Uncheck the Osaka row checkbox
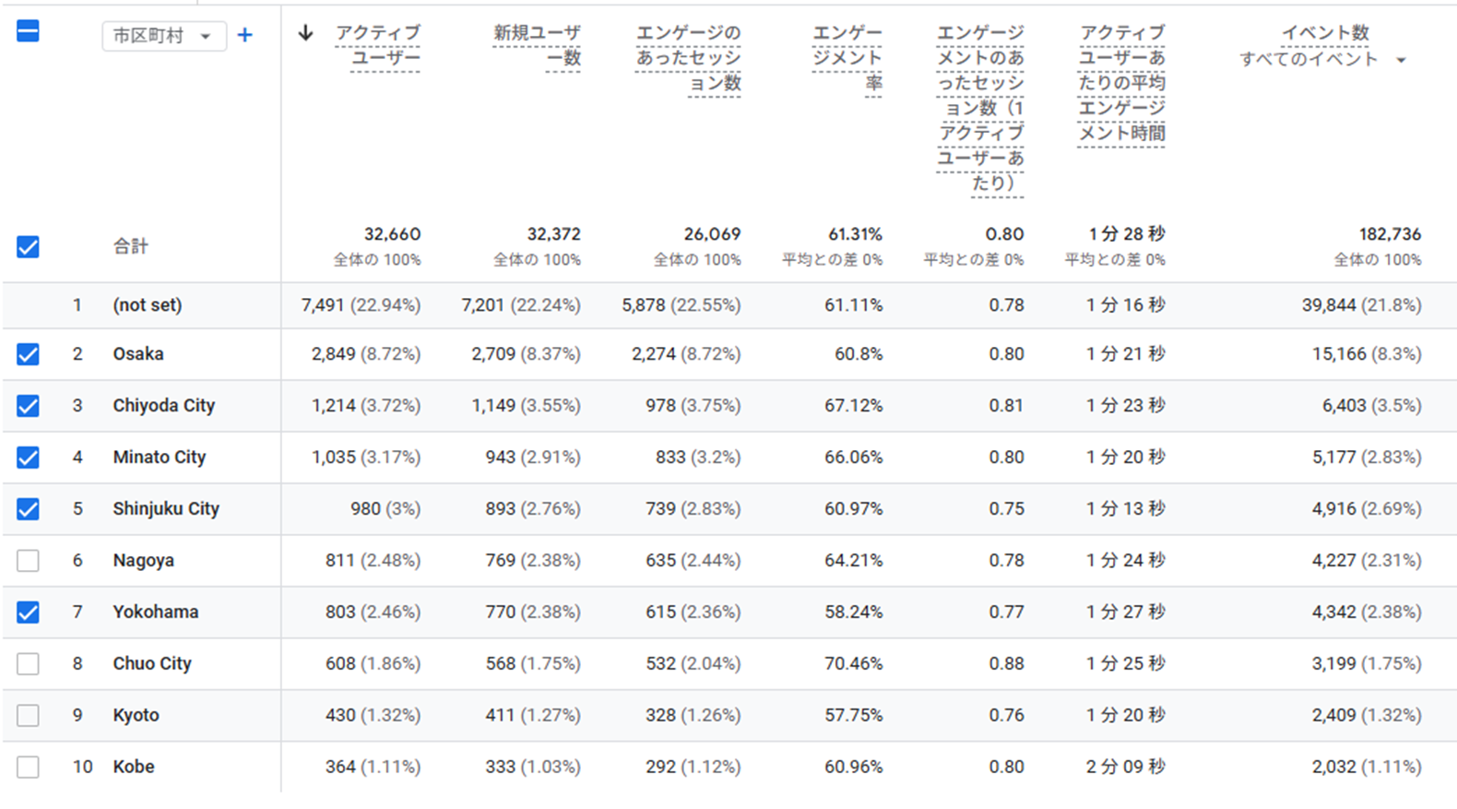The height and width of the screenshot is (809, 1457). (x=29, y=354)
